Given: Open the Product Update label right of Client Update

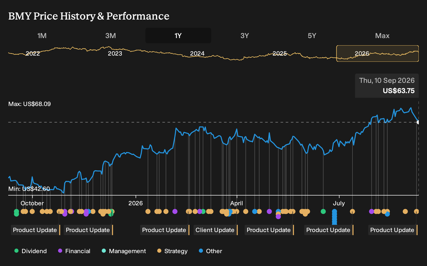Looking at the screenshot, I should [269, 230].
